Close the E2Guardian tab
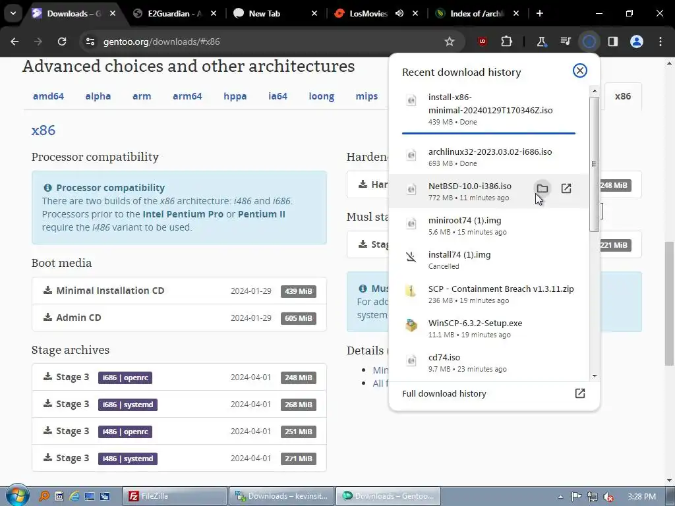 click(214, 13)
